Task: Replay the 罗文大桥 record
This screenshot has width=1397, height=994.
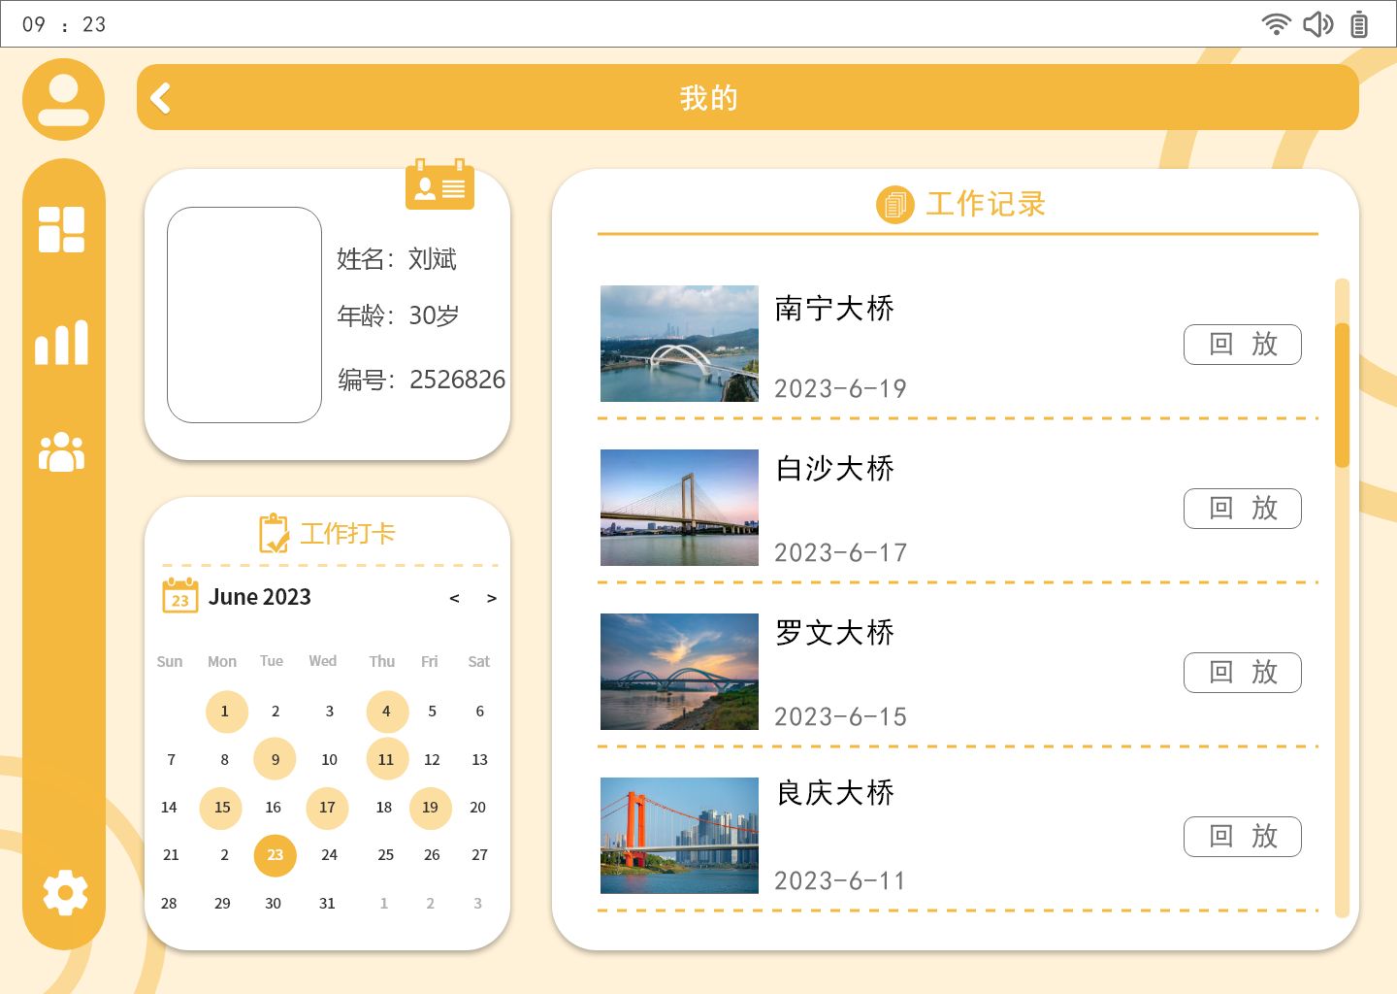Action: tap(1242, 673)
